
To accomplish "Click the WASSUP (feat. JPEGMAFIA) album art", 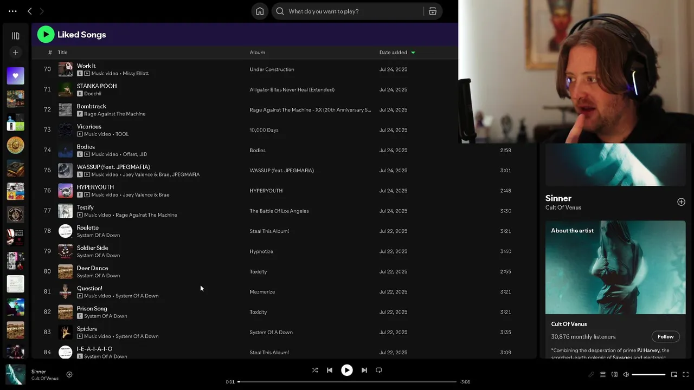I will point(65,170).
